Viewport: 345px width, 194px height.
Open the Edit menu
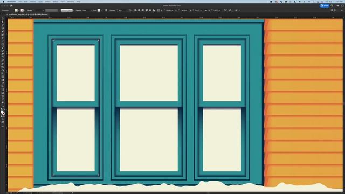coord(26,2)
